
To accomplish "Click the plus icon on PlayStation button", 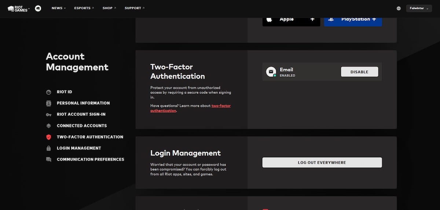I will click(x=374, y=19).
